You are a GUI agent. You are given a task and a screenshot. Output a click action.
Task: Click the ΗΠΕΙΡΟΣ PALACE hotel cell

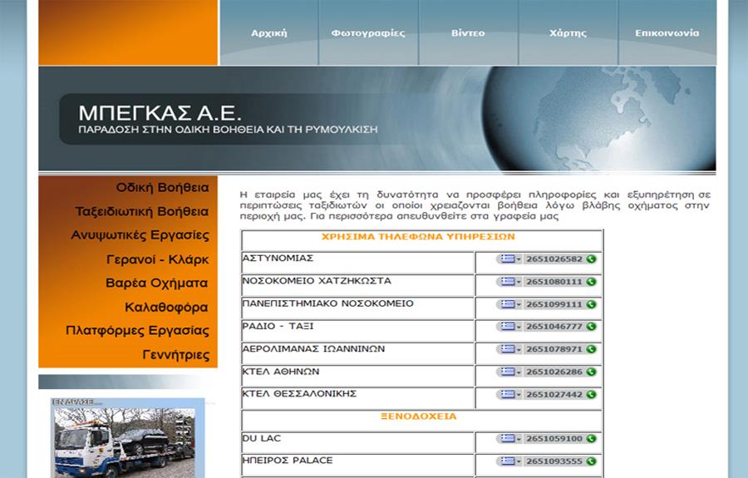click(357, 466)
